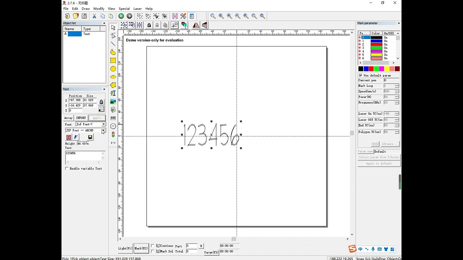Cut the selection with the scissors icon
The width and height of the screenshot is (463, 260).
coord(94,16)
